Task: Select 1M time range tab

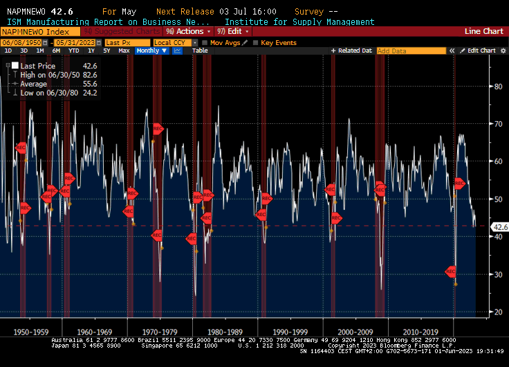Action: click(40, 51)
